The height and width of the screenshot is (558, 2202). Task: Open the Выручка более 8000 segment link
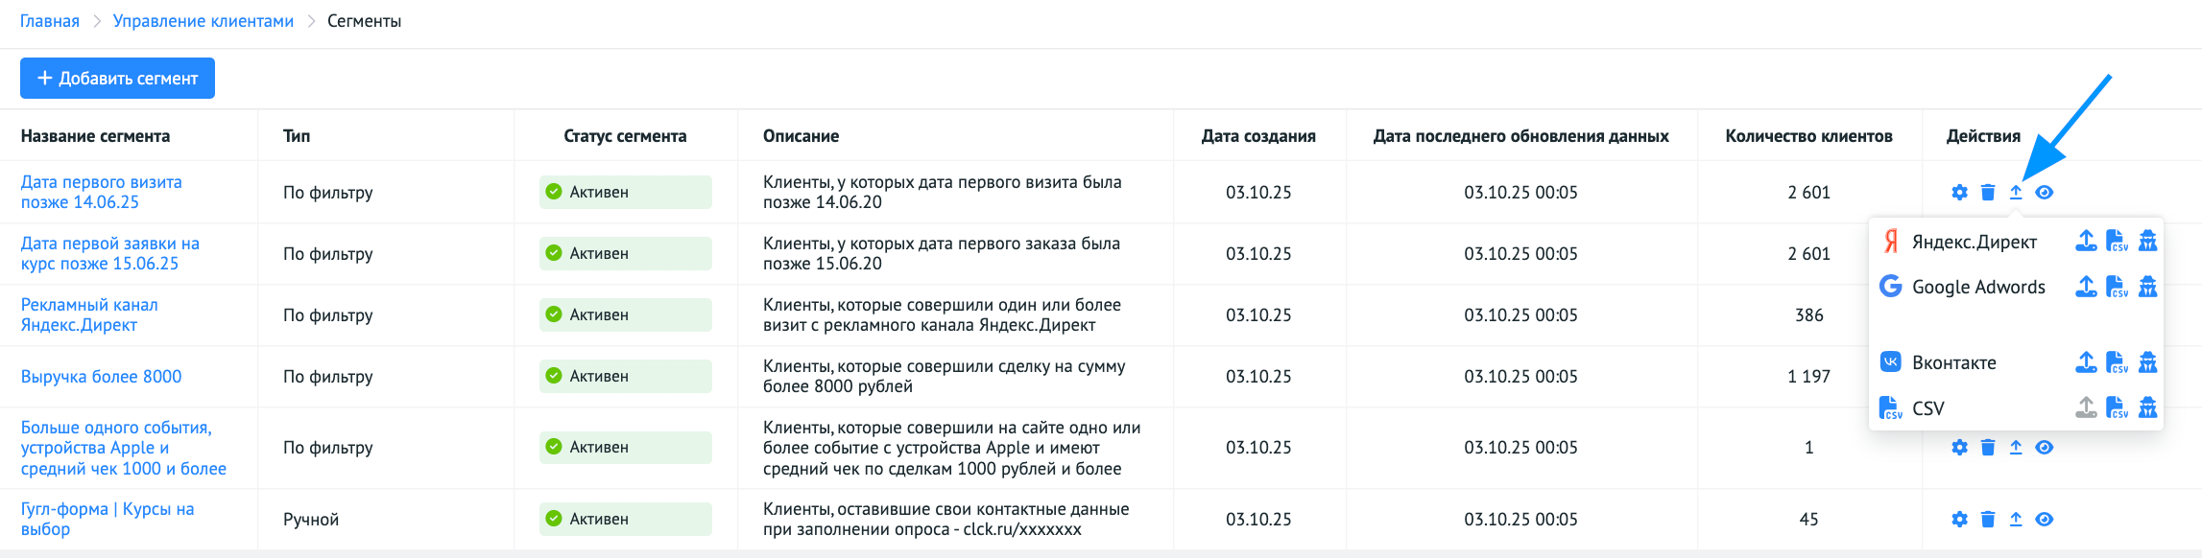(101, 377)
